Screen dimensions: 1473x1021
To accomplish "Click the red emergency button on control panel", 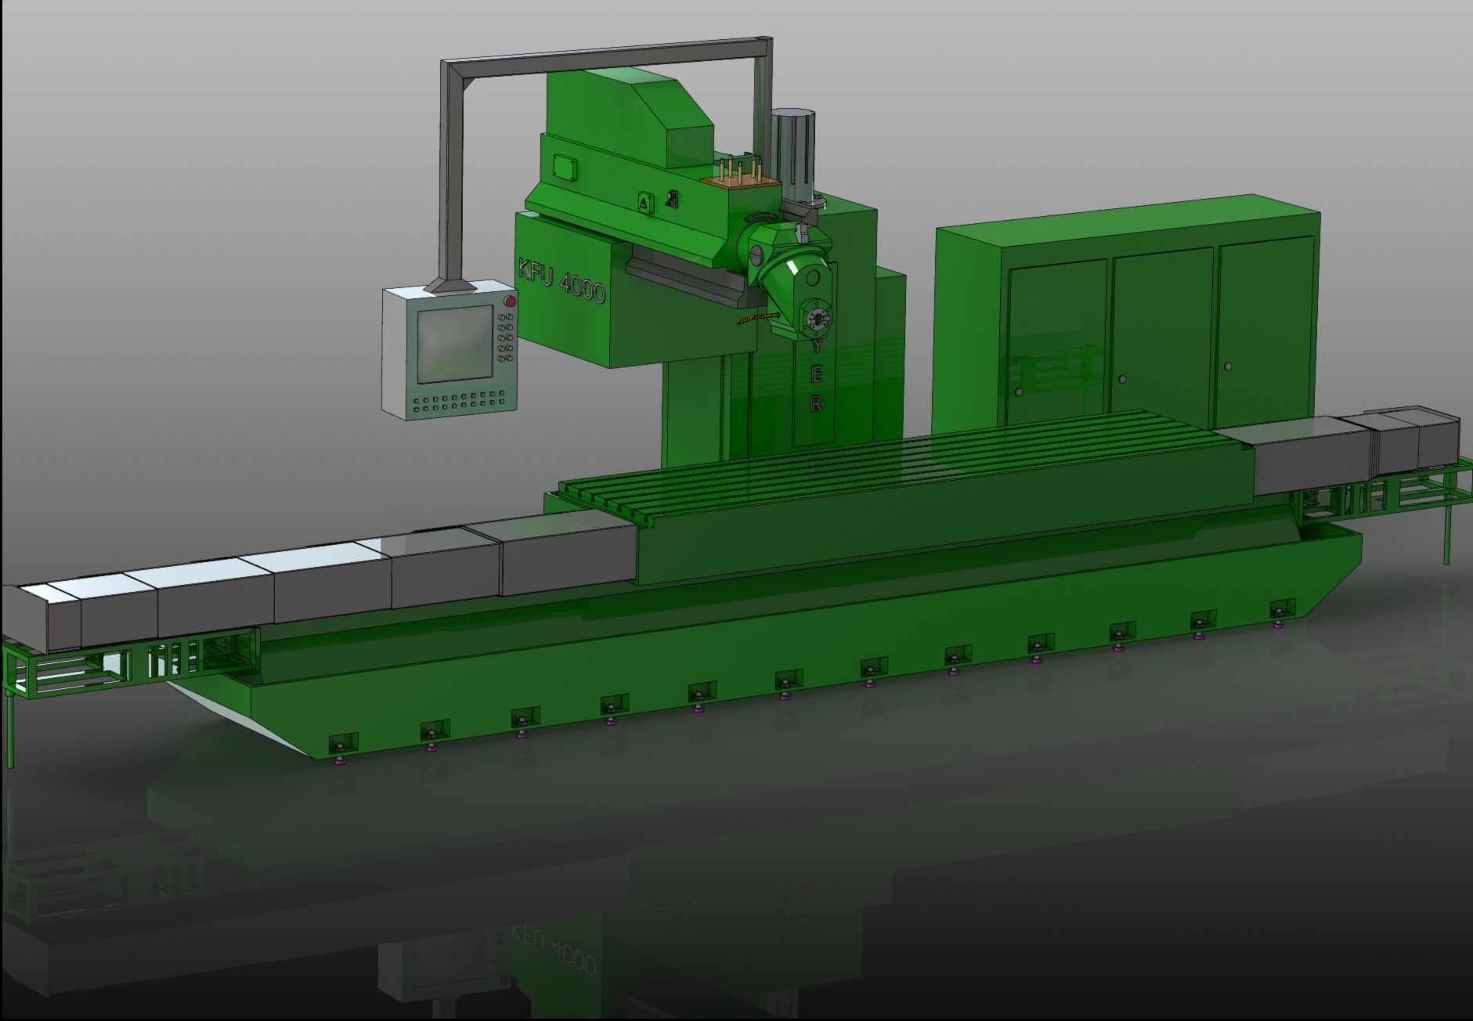I will coord(511,301).
